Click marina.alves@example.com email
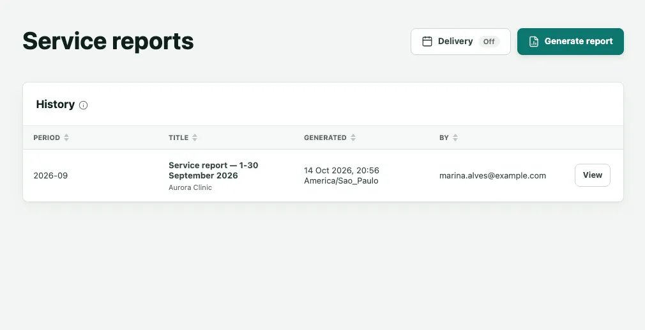 click(492, 175)
